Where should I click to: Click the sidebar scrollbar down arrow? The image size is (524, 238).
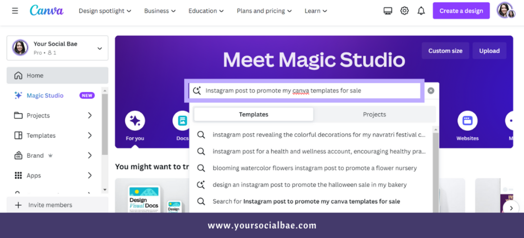pos(105,189)
